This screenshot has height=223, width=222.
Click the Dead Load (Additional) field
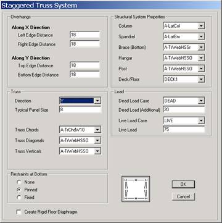[x=184, y=110]
